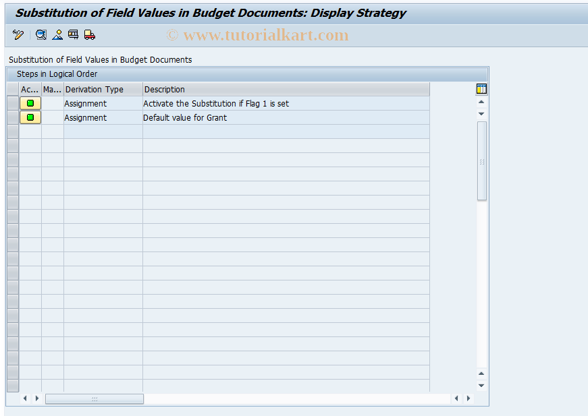Click the green status icon on first Assignment step

(30, 103)
